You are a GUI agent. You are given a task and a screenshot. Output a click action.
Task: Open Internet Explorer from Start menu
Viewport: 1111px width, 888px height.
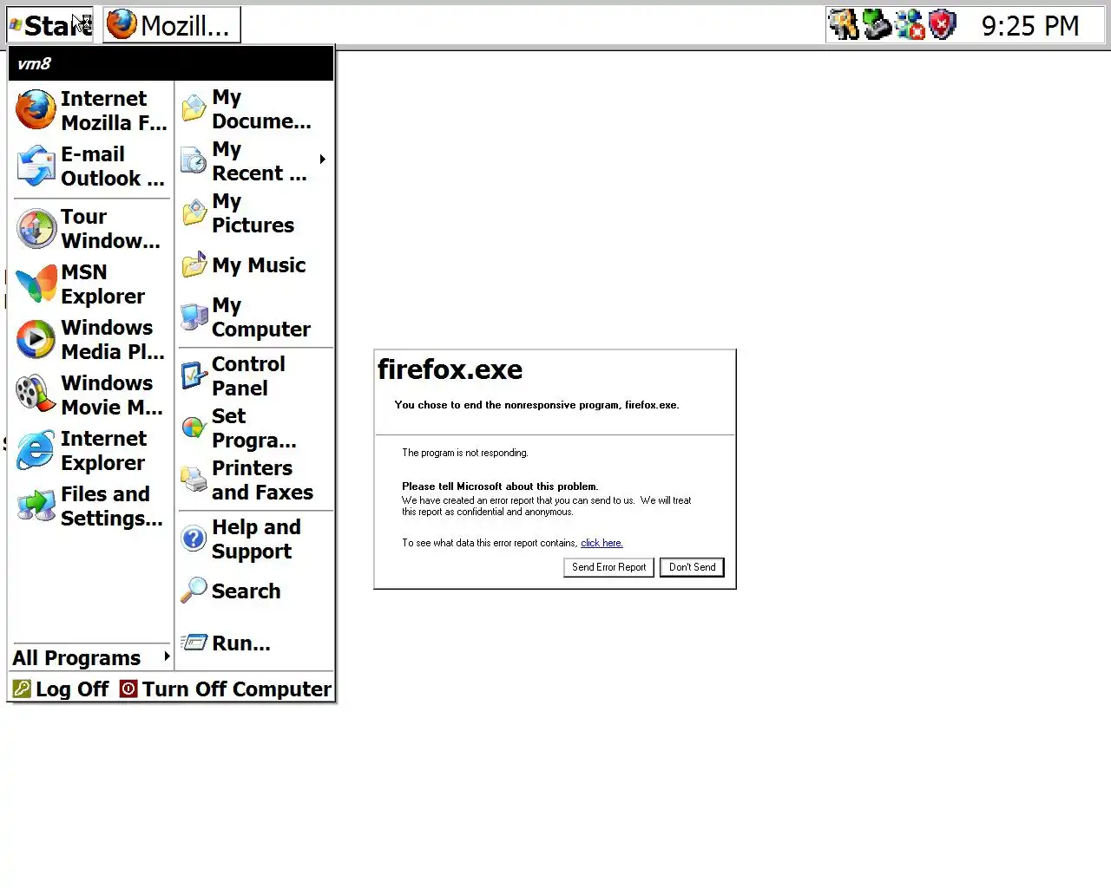click(91, 451)
